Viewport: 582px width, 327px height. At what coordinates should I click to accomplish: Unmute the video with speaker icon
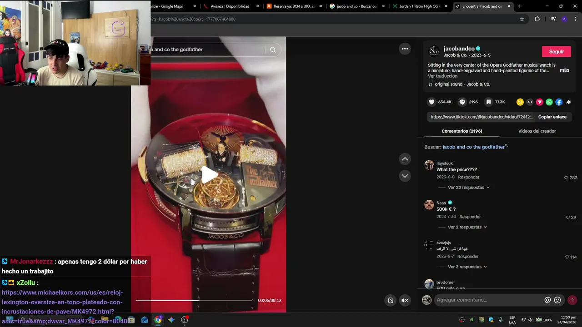[x=405, y=300]
